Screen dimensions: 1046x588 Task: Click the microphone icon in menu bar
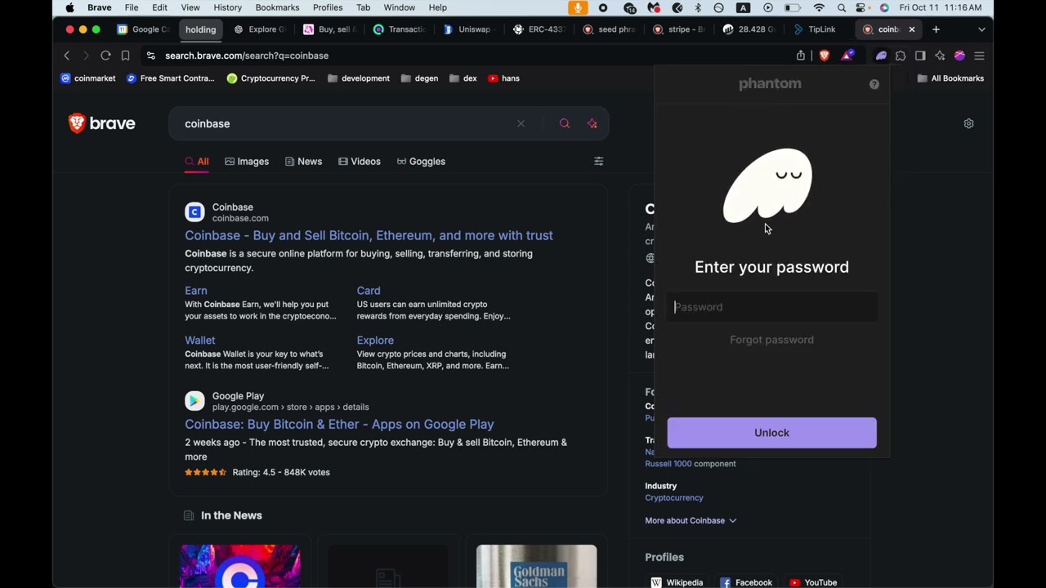coord(578,7)
